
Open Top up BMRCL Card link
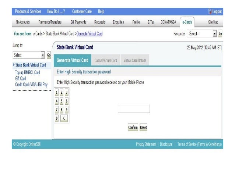[28, 72]
